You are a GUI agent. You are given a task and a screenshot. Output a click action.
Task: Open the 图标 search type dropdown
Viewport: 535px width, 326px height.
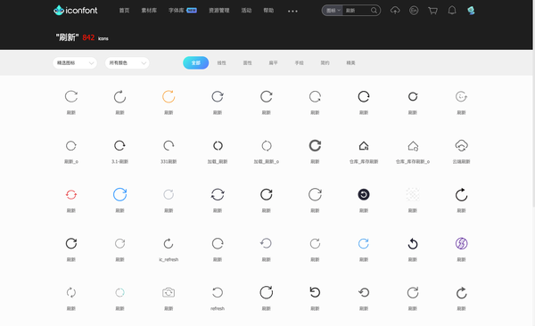point(333,10)
